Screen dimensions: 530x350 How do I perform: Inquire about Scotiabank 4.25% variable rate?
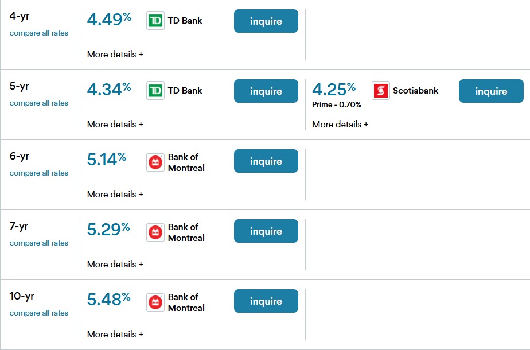pyautogui.click(x=491, y=91)
